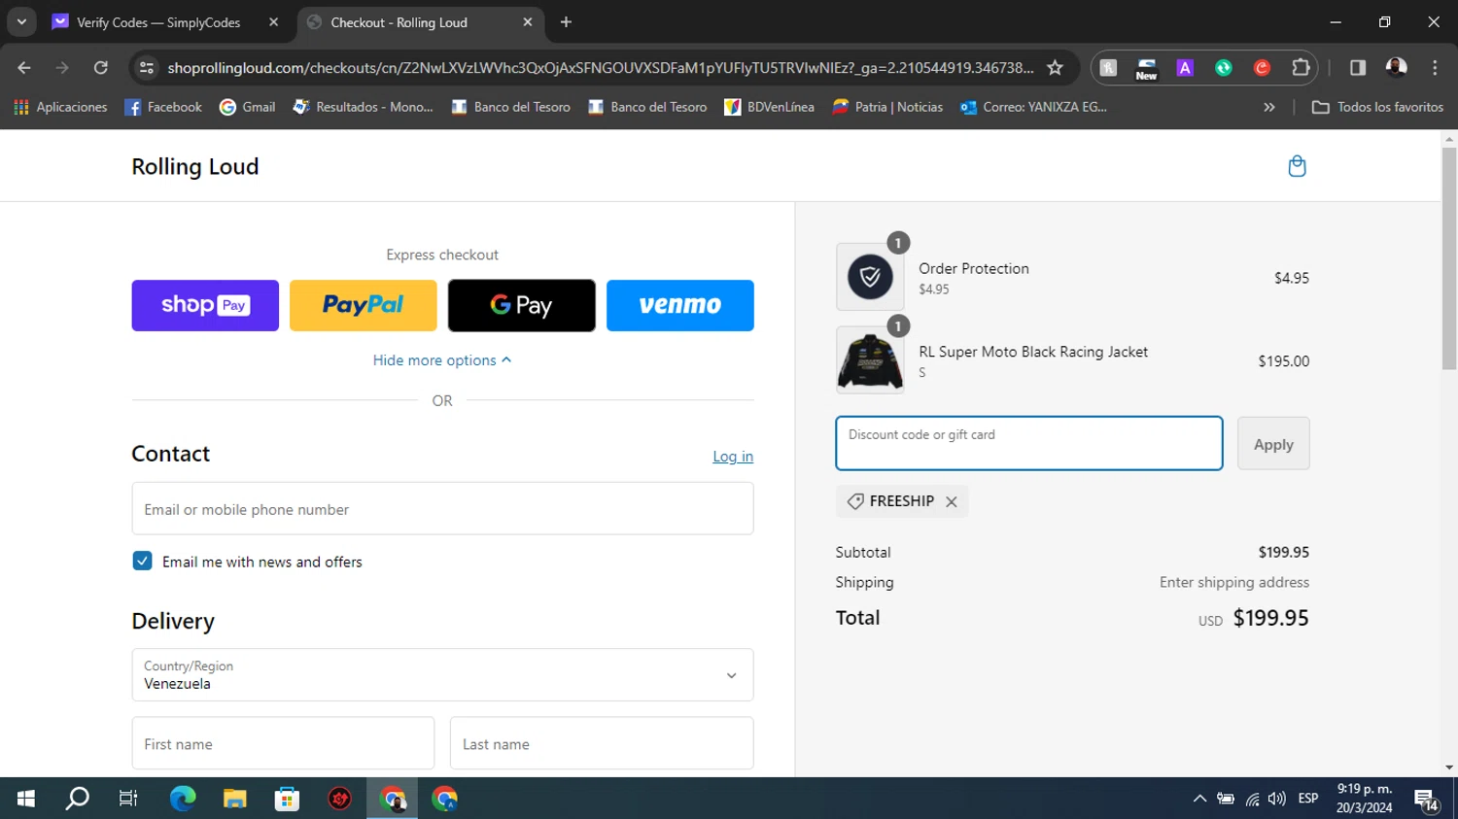1458x819 pixels.
Task: Open a new browser tab
Action: (x=567, y=22)
